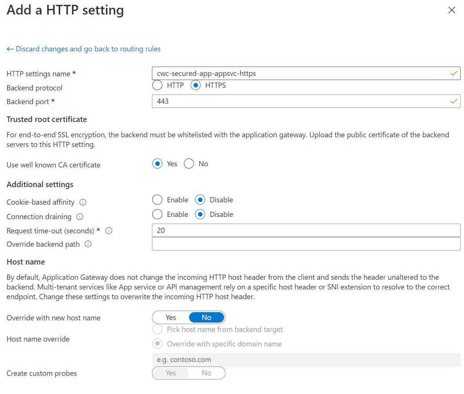Click the info icon beside Cookie-based affinity

(x=83, y=202)
